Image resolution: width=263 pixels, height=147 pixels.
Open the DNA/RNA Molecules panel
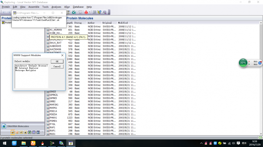coord(23,126)
